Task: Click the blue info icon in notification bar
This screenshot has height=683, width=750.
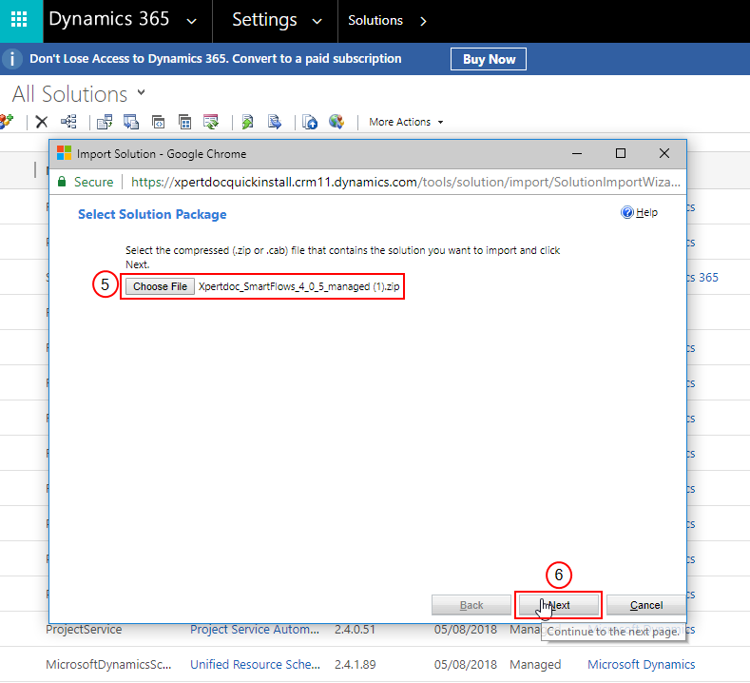Action: click(12, 59)
